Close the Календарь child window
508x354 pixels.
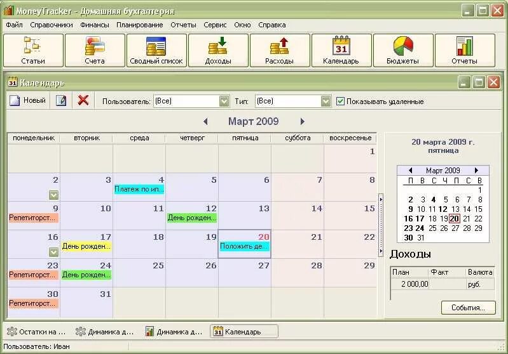493,82
